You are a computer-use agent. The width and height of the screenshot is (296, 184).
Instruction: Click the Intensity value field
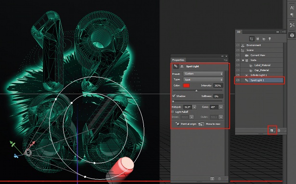[218, 86]
